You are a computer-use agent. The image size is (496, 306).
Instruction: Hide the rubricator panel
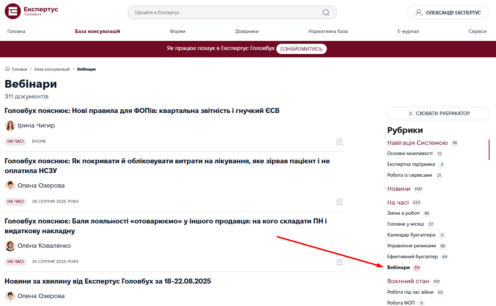coord(438,113)
